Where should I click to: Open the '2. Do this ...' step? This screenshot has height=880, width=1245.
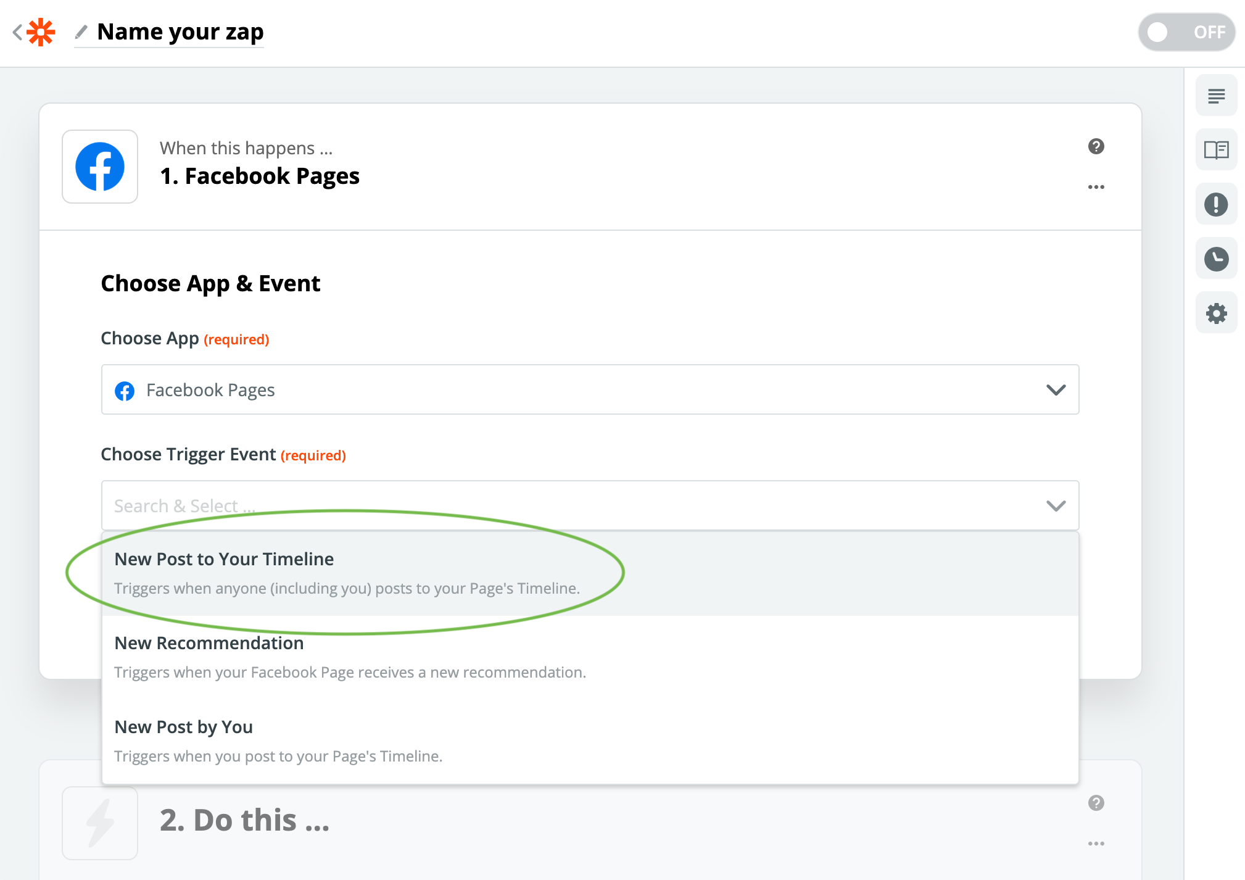click(244, 820)
